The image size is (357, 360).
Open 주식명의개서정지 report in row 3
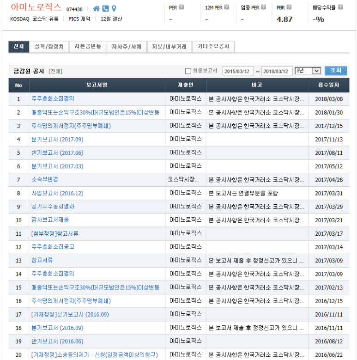[71, 126]
